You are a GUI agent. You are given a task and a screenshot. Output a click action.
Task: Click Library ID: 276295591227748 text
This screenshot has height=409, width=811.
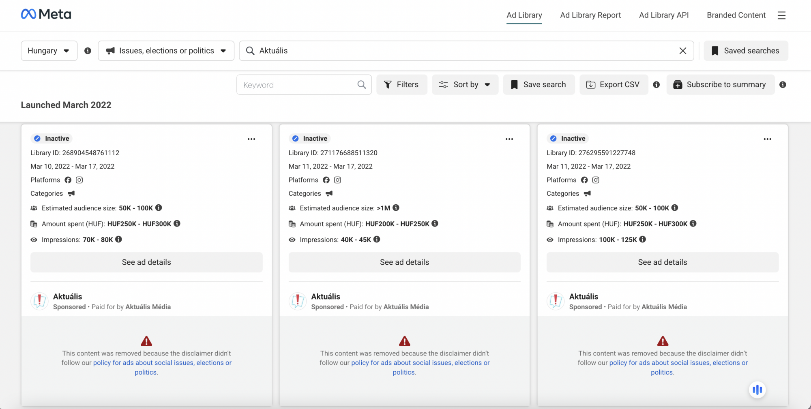[x=591, y=153]
